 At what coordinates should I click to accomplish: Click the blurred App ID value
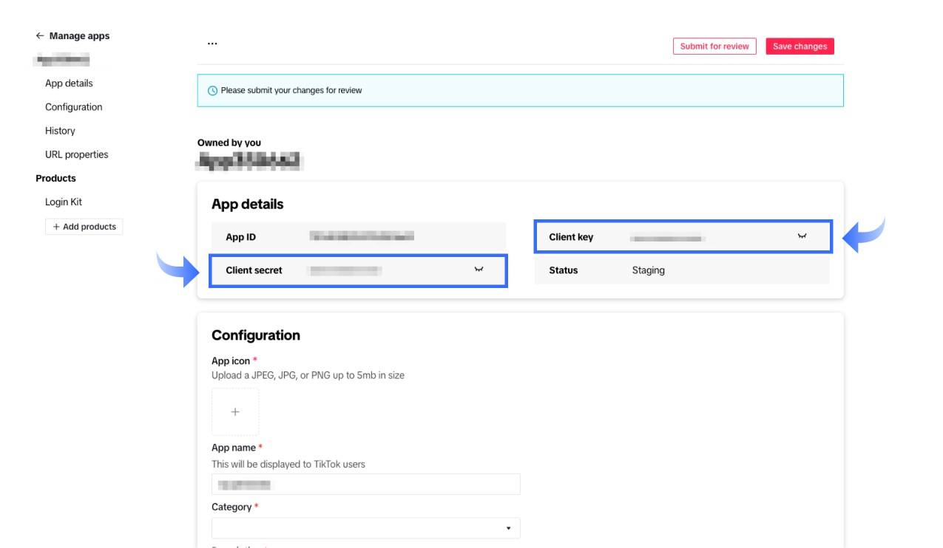362,236
